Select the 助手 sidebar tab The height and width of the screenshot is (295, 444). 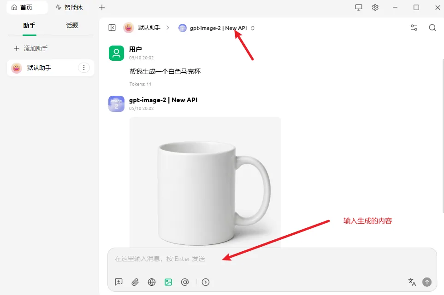point(29,25)
